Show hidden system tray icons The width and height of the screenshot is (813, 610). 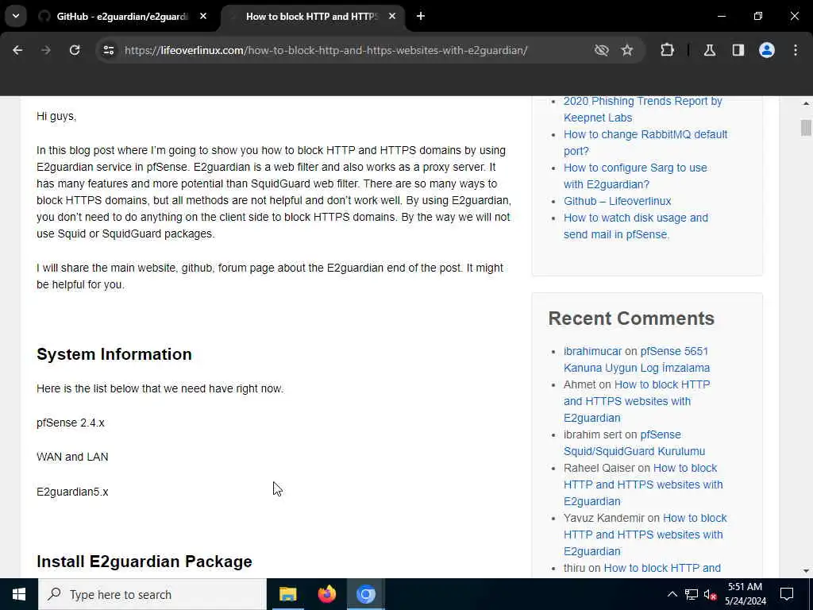click(672, 594)
